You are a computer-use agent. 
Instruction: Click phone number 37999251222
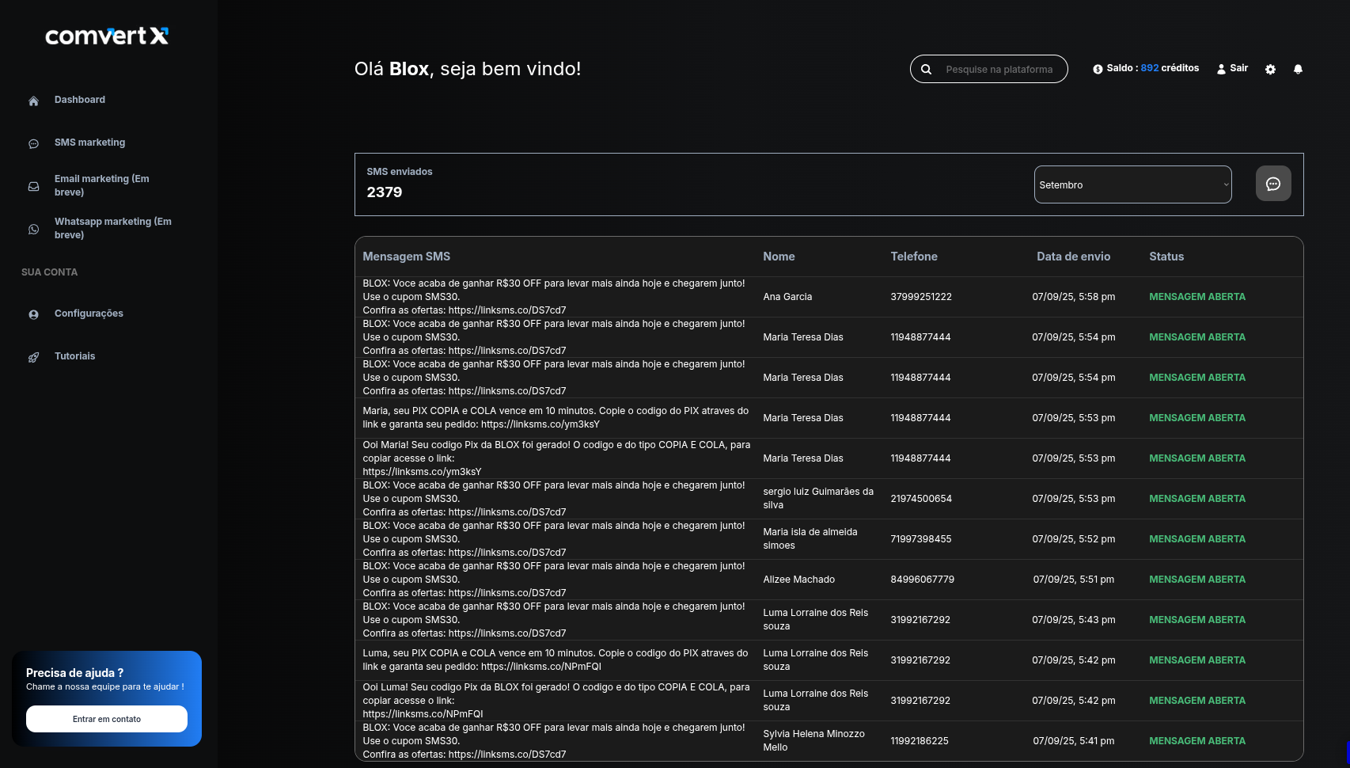click(x=921, y=297)
